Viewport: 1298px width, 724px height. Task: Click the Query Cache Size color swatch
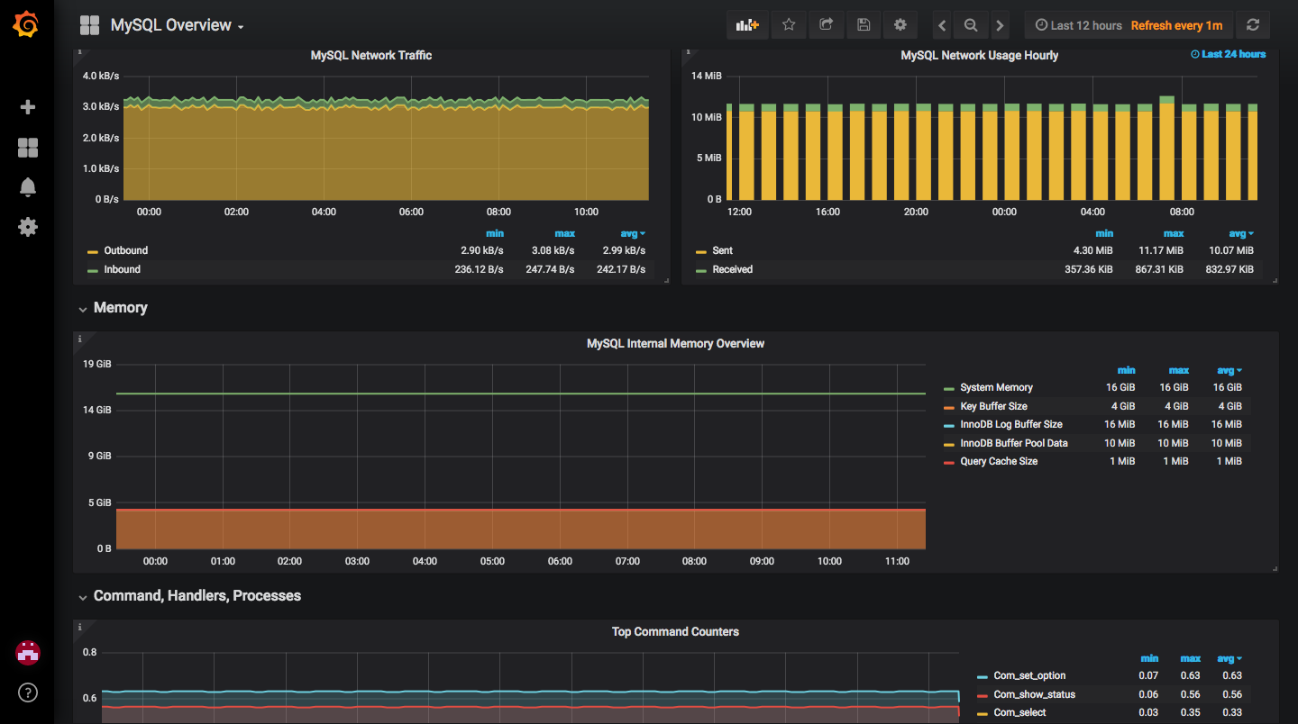[948, 462]
